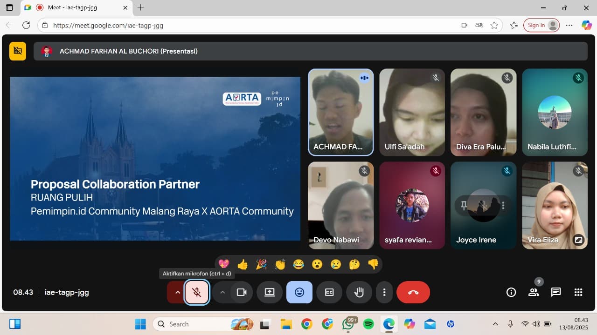Open a new browser tab
The width and height of the screenshot is (597, 335).
[x=141, y=7]
